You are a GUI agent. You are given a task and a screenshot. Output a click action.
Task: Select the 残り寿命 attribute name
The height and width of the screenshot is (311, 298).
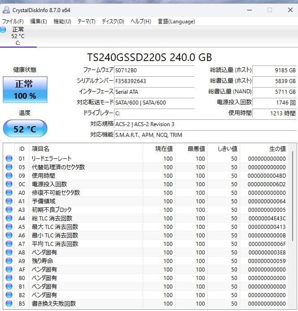click(x=43, y=261)
